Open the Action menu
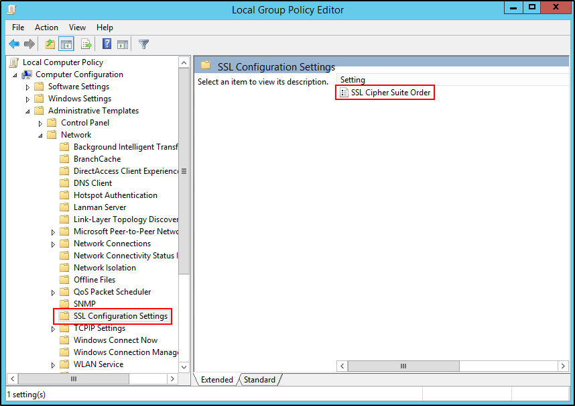Viewport: 575px width, 406px height. coord(46,28)
